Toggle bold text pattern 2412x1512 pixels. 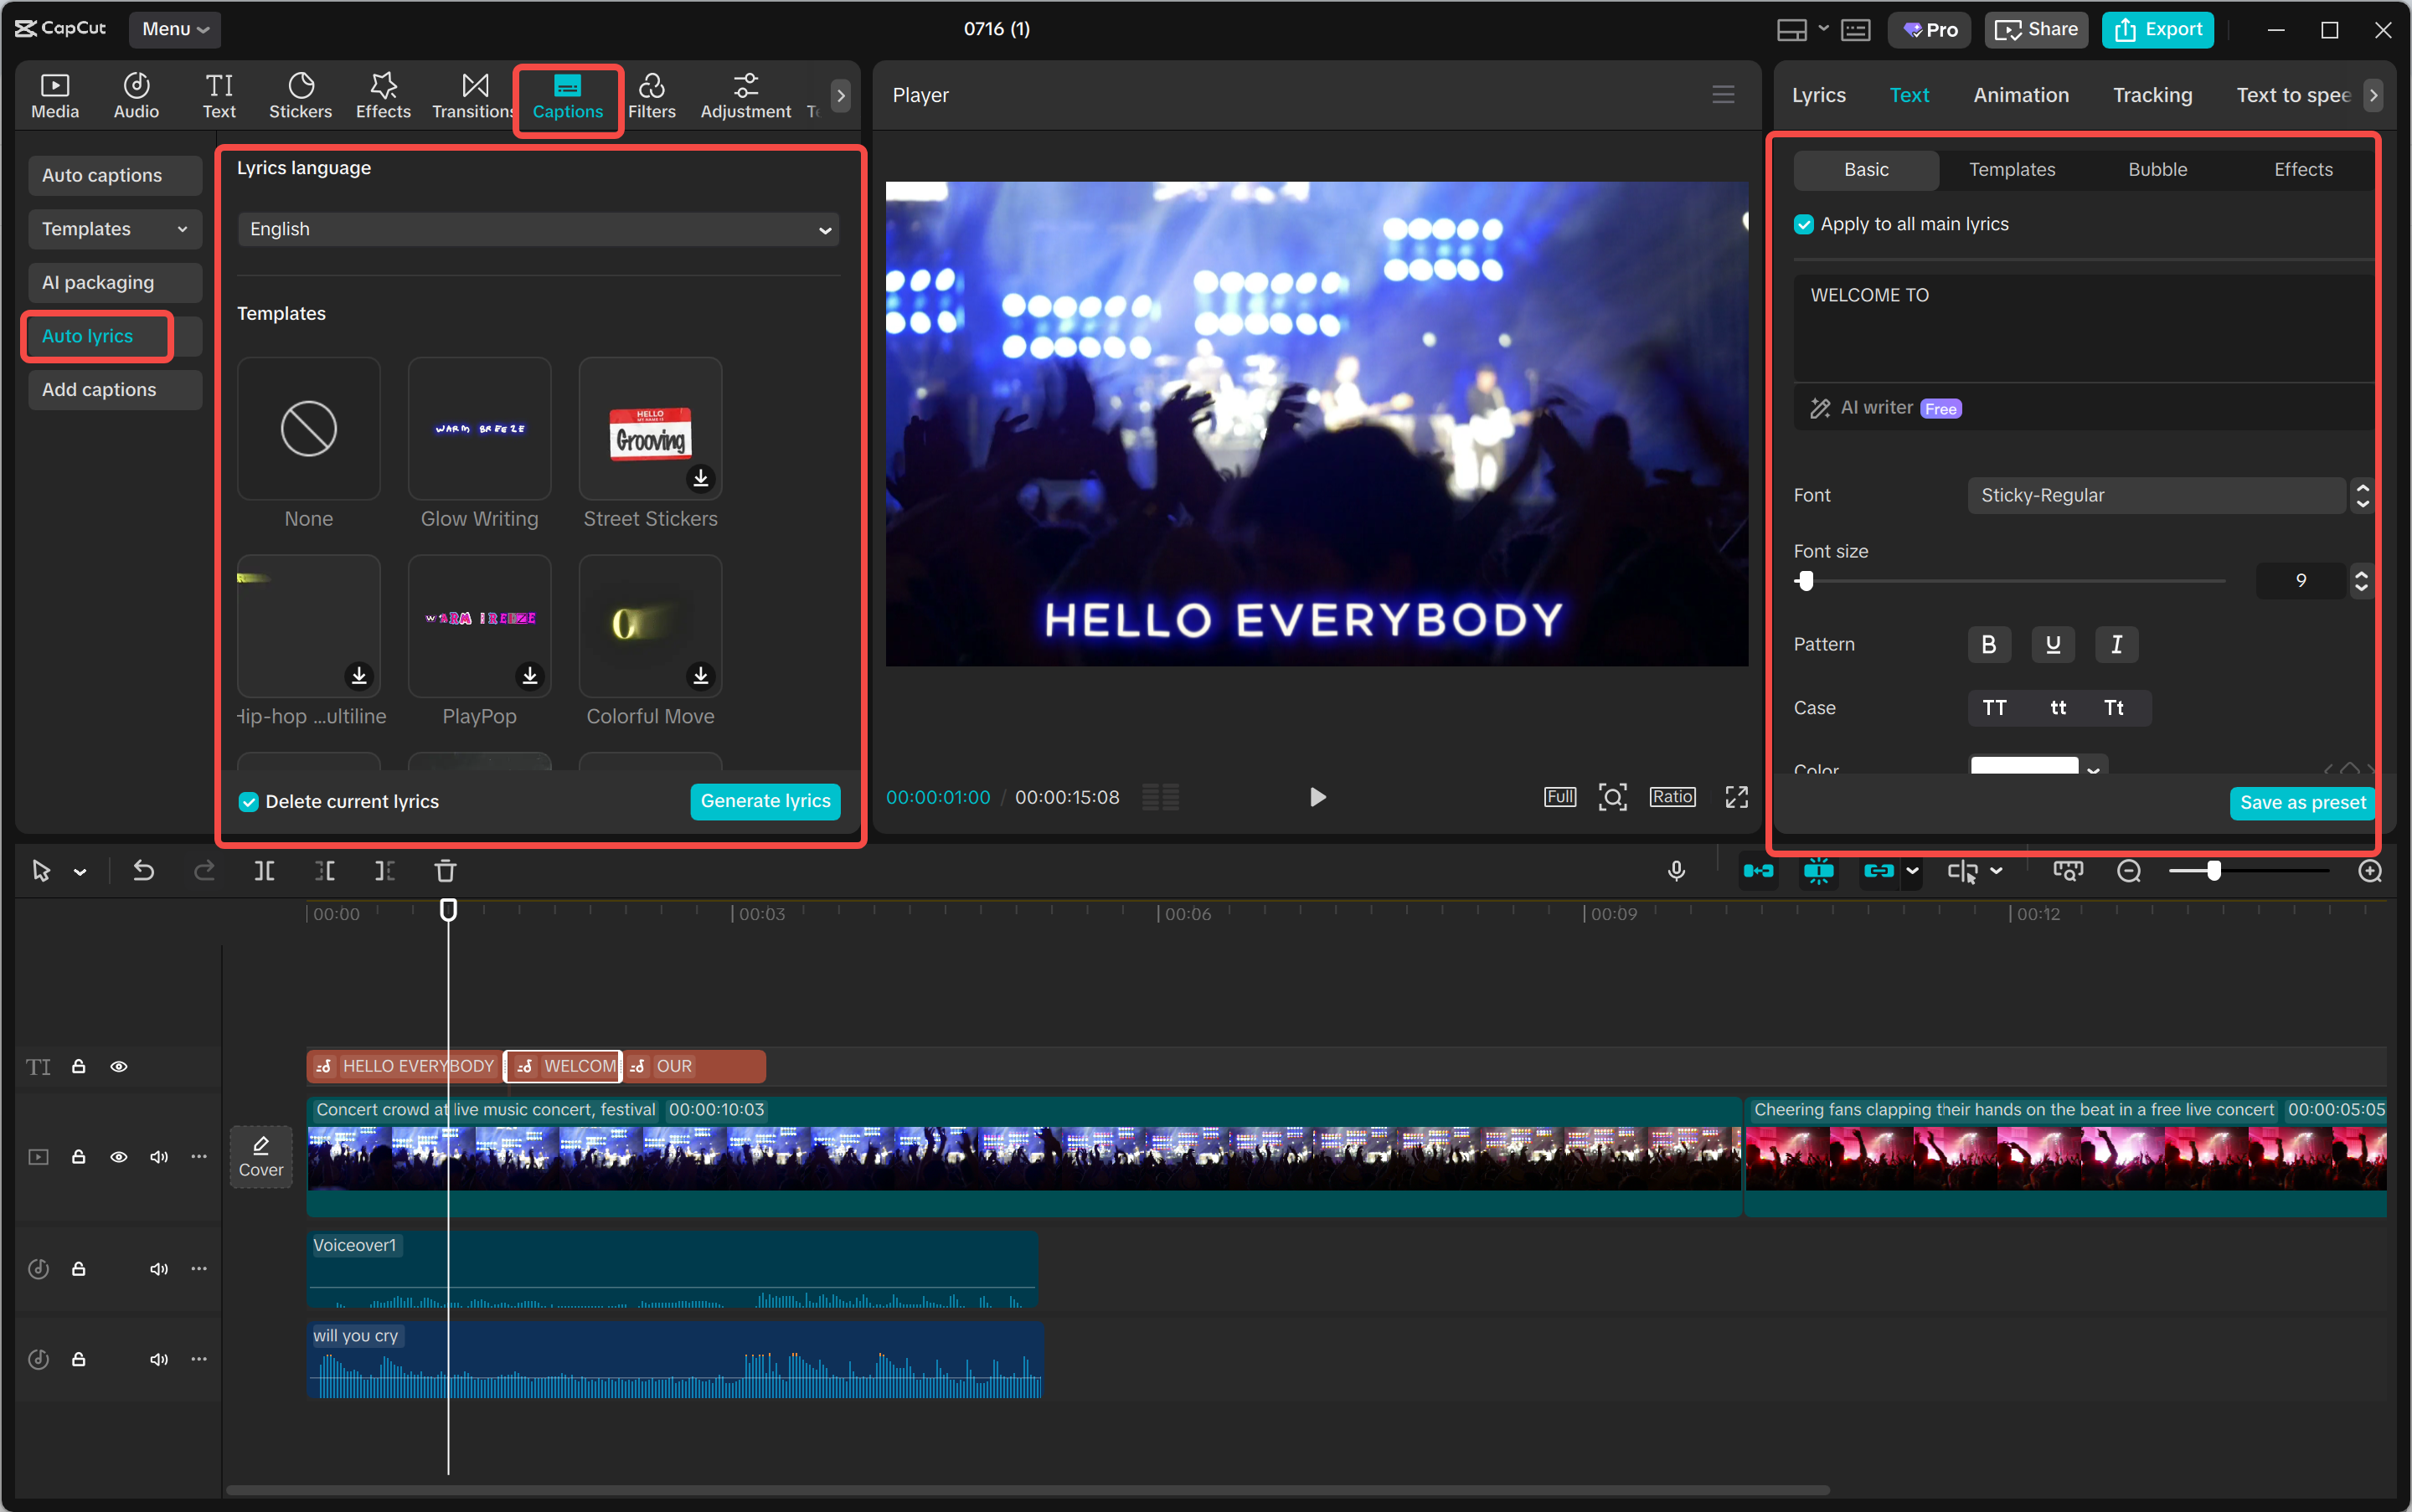pos(1989,645)
